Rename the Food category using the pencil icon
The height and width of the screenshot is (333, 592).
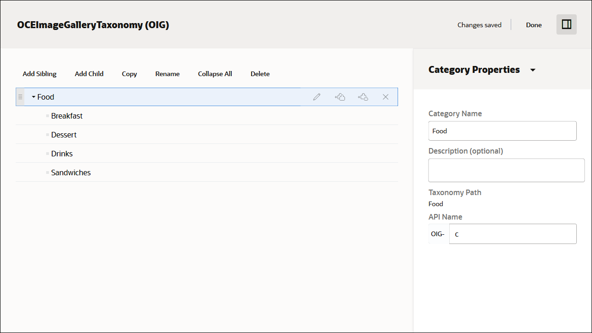pyautogui.click(x=317, y=97)
